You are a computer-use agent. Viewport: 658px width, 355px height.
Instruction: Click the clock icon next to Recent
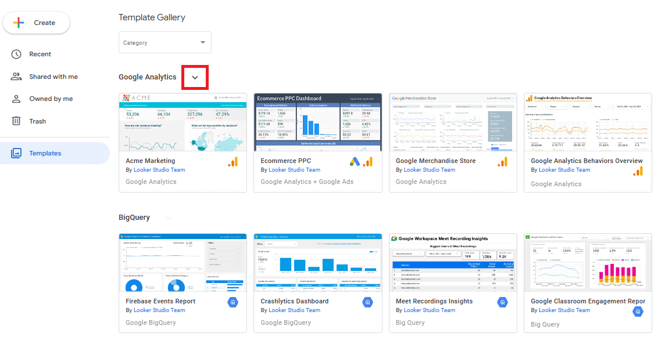16,54
